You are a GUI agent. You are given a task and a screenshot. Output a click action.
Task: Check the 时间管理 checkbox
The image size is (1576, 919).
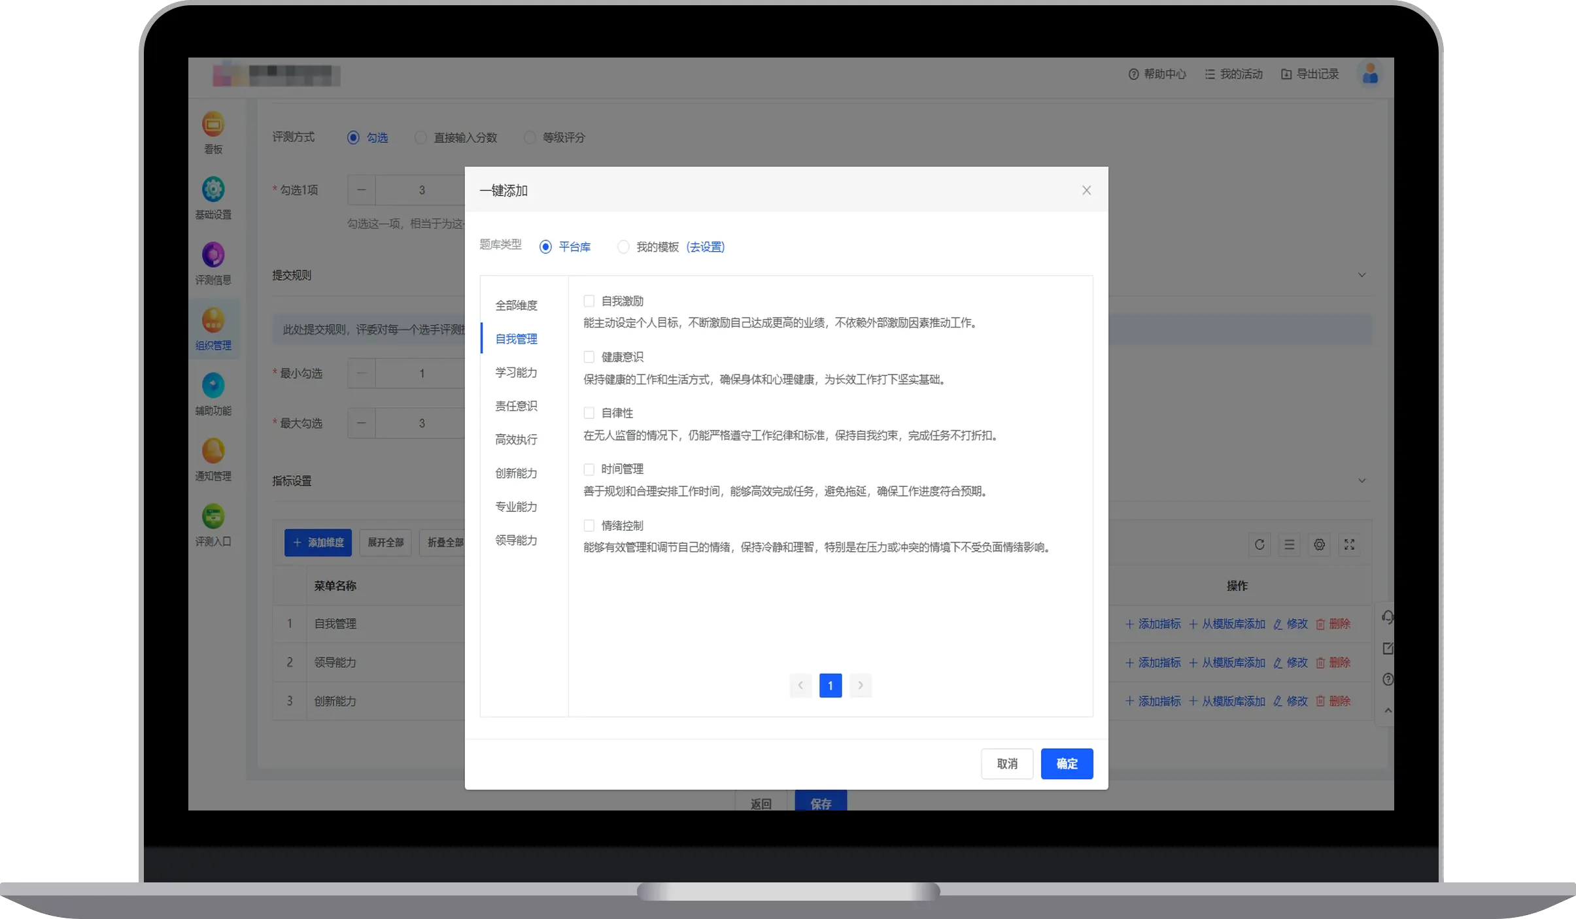point(589,469)
